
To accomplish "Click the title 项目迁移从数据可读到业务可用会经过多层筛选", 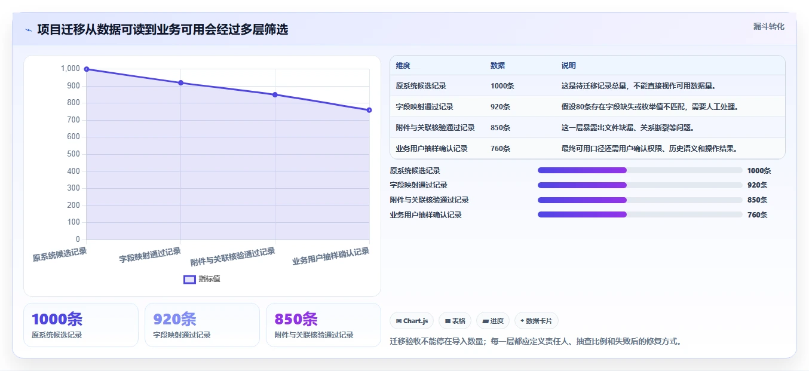I will tap(163, 29).
